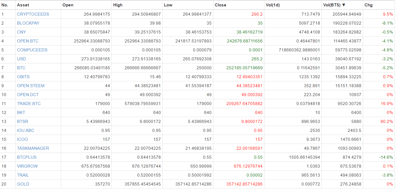
Task: Open the IOU.ABC asset link
Action: click(26, 130)
